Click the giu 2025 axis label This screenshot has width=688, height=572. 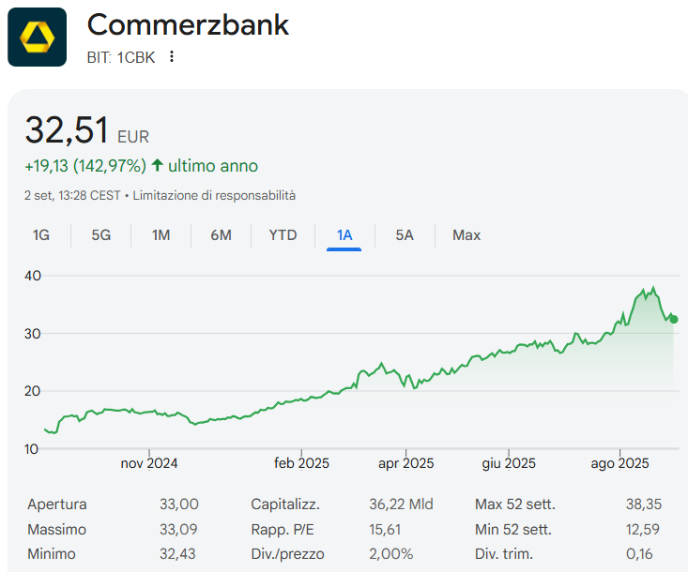pos(509,463)
